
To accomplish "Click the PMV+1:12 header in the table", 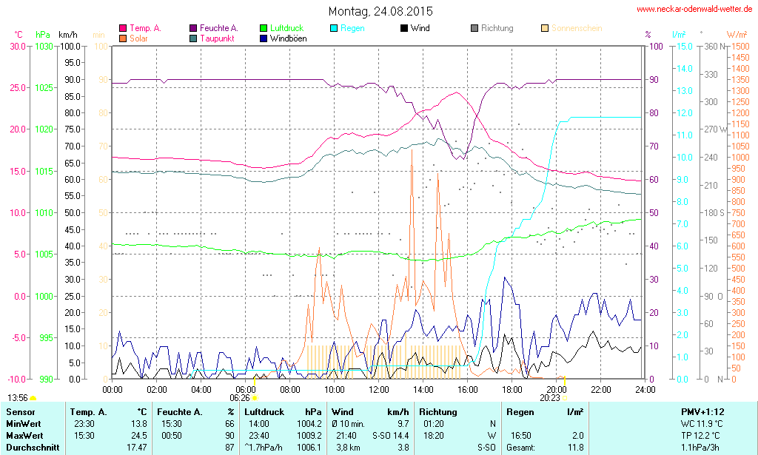I will (703, 411).
